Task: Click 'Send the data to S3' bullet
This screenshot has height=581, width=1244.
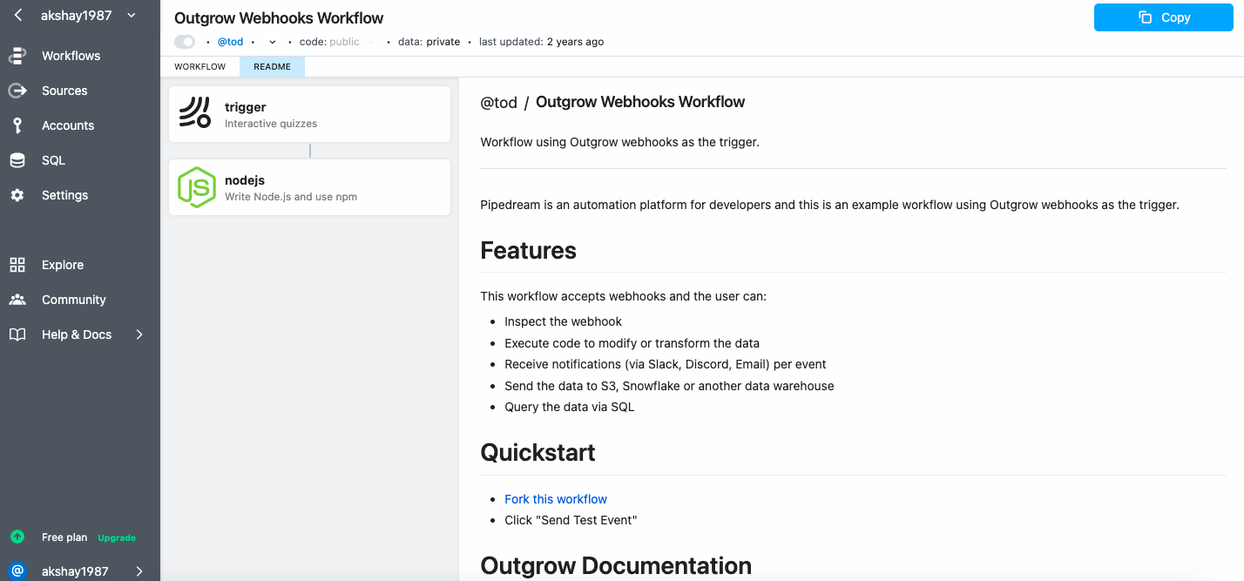Action: tap(669, 386)
